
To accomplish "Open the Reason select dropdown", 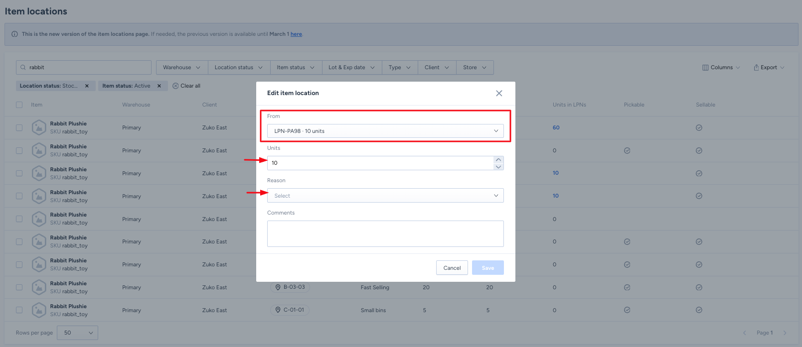I will click(385, 196).
